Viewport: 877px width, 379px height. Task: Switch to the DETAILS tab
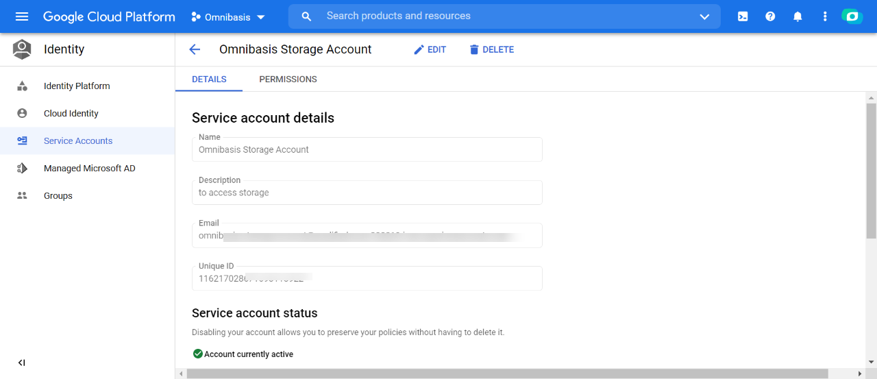click(209, 79)
